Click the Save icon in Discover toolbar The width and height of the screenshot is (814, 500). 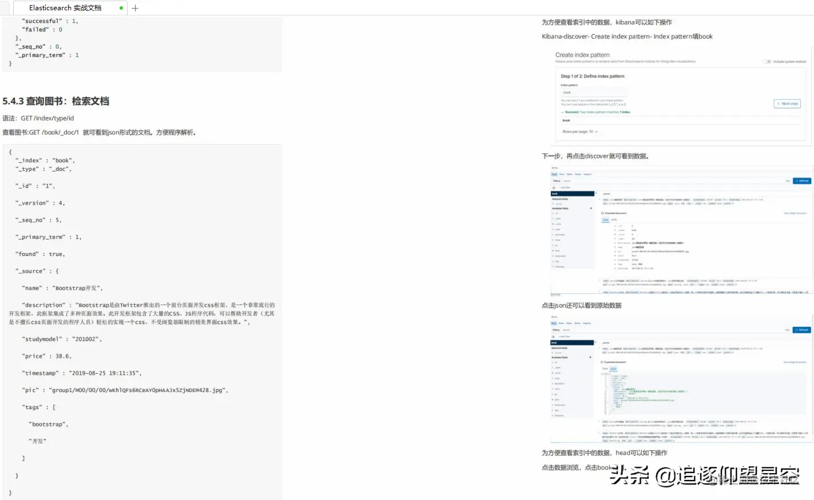pyautogui.click(x=562, y=174)
